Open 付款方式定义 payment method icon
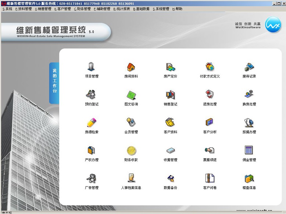The image size is (286, 214). (x=210, y=67)
